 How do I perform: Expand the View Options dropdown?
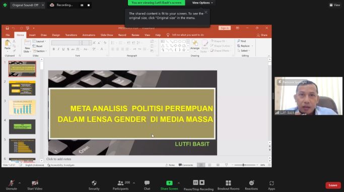202,3
